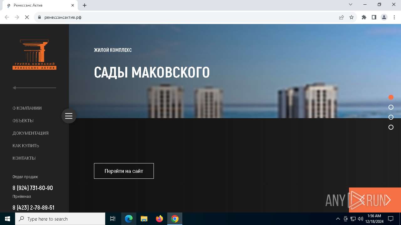Open the ОБЪЕКТЫ menu item
Viewport: 401px width, 225px height.
click(23, 121)
